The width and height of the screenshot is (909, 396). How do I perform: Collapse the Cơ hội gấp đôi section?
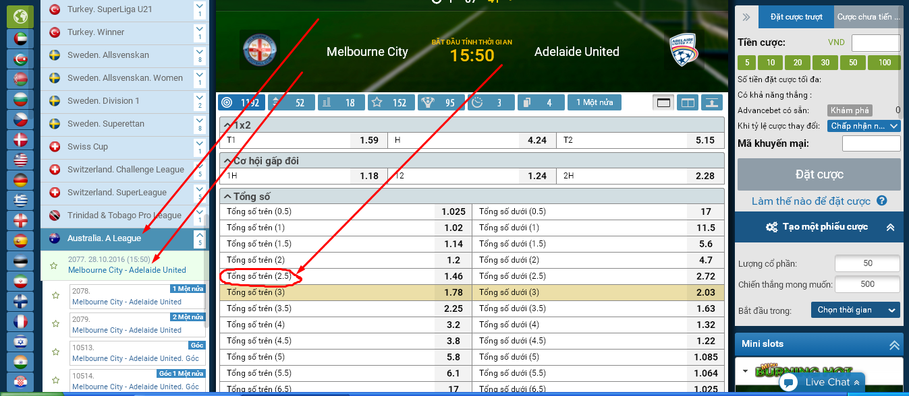471,161
